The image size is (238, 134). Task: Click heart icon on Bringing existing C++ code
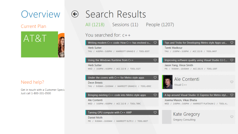pyautogui.click(x=155, y=95)
